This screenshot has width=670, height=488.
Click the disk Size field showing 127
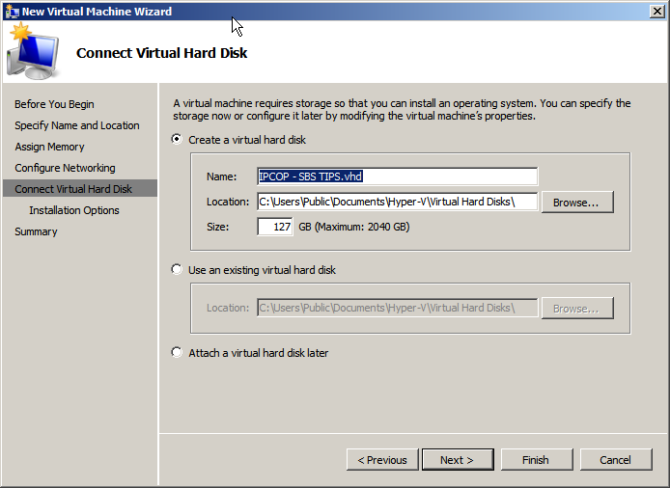[274, 227]
